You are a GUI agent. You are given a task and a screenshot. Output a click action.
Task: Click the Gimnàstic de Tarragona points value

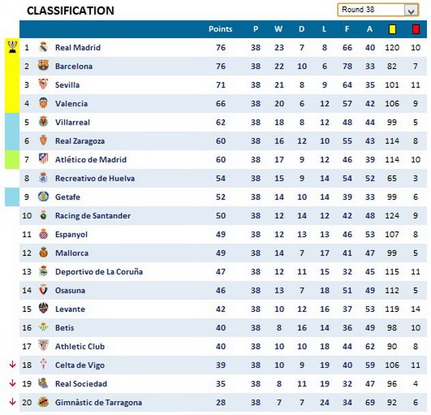(x=220, y=402)
